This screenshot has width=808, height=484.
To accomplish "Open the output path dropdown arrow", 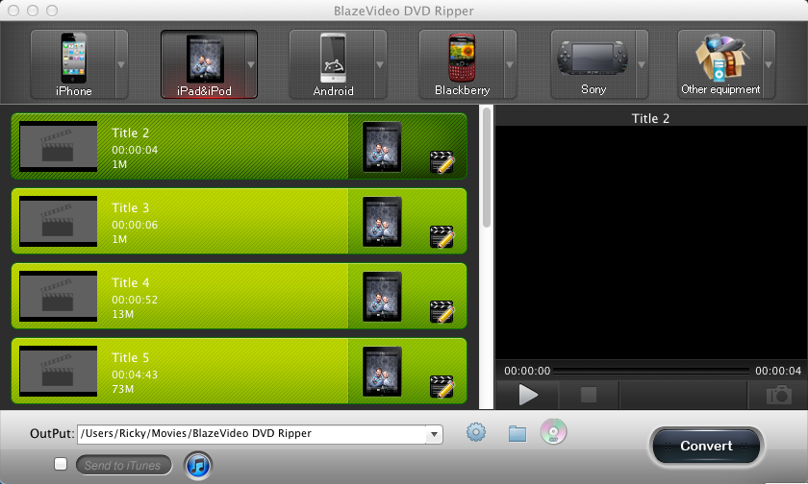I will coord(435,435).
